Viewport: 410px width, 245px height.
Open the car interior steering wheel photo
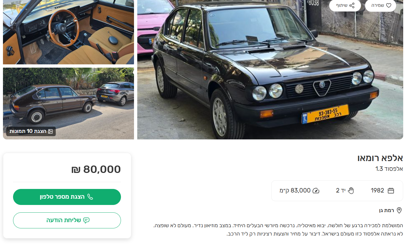coord(68,32)
